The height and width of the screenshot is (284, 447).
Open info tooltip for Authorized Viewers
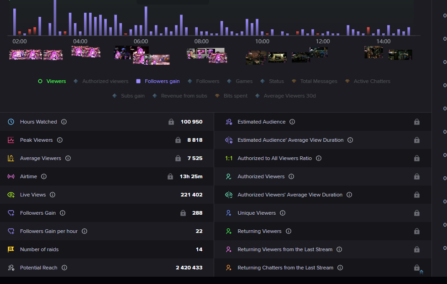[x=291, y=176]
